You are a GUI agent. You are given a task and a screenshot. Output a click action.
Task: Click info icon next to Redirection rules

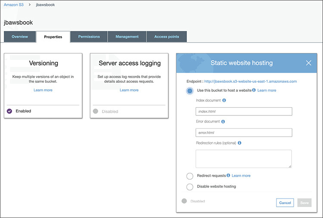(x=239, y=143)
